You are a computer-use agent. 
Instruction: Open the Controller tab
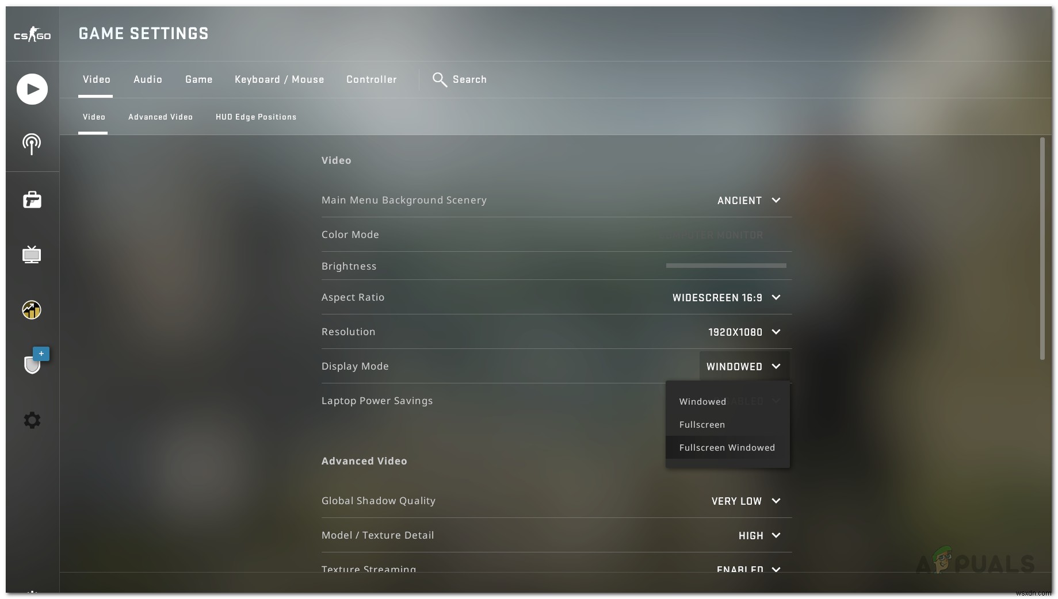tap(372, 79)
